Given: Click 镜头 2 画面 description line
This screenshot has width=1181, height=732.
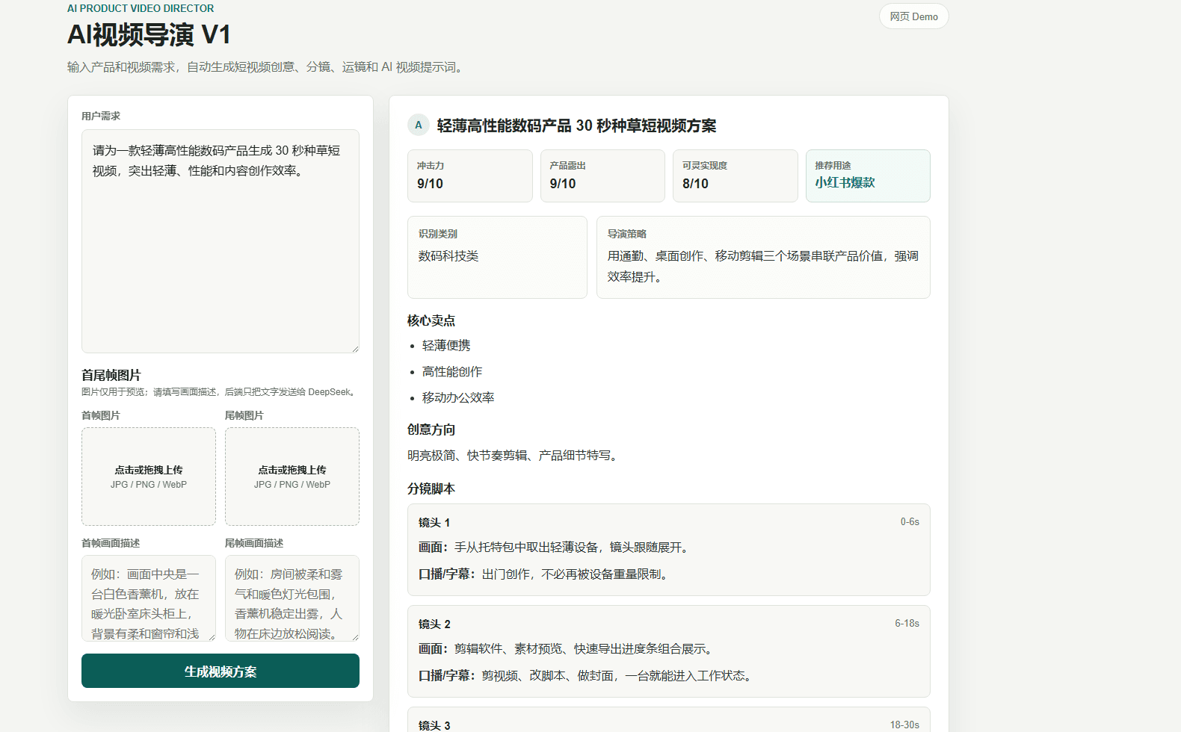Looking at the screenshot, I should pos(568,649).
